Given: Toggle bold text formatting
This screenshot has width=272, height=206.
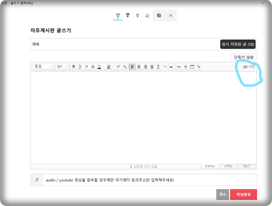Looking at the screenshot, I should (73, 67).
